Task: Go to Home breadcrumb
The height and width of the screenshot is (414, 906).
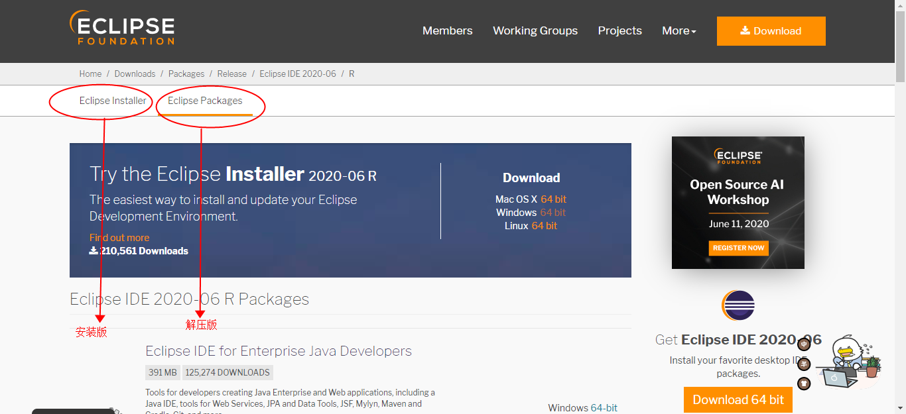Action: [90, 74]
